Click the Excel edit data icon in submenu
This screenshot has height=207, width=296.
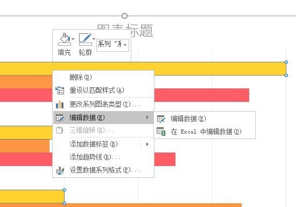pos(161,132)
